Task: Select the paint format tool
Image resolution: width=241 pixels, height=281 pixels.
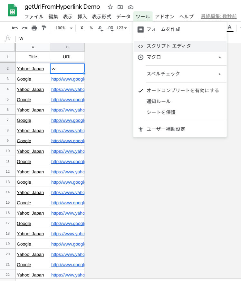Action: 44,28
